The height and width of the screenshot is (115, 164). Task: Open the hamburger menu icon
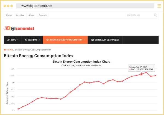[x=159, y=6]
